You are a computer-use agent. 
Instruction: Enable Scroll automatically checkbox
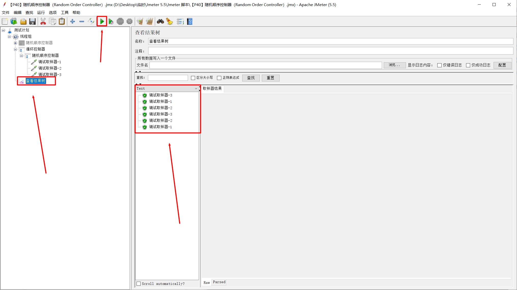(x=139, y=284)
